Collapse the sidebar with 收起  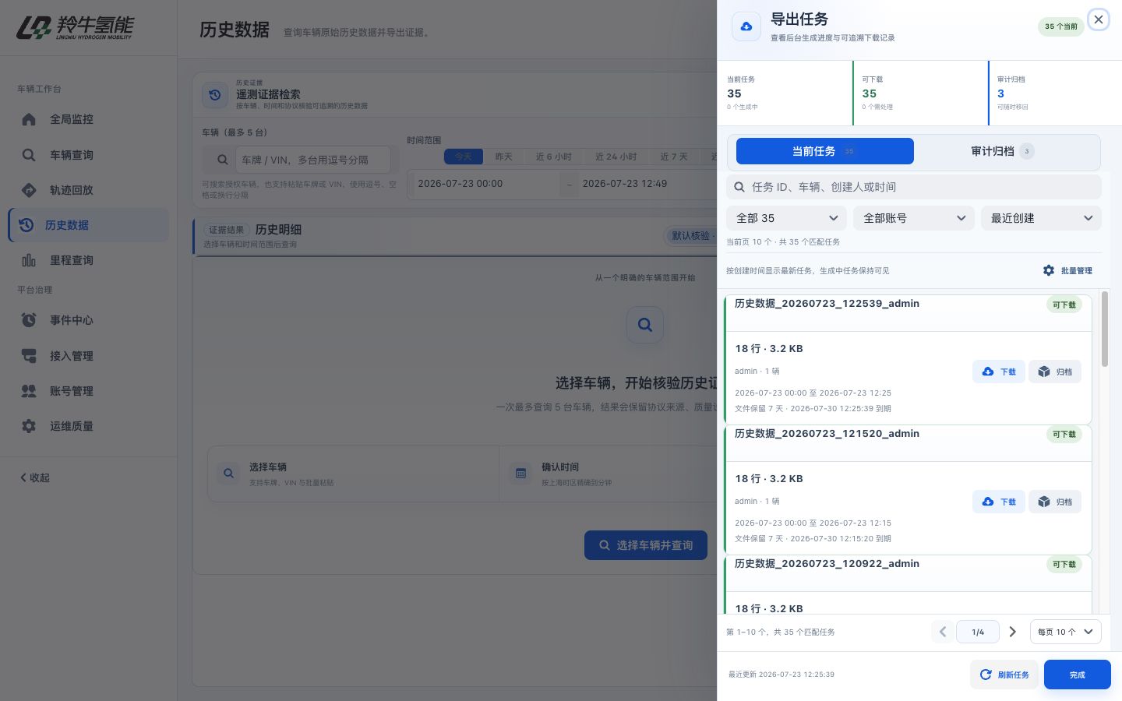pyautogui.click(x=35, y=477)
